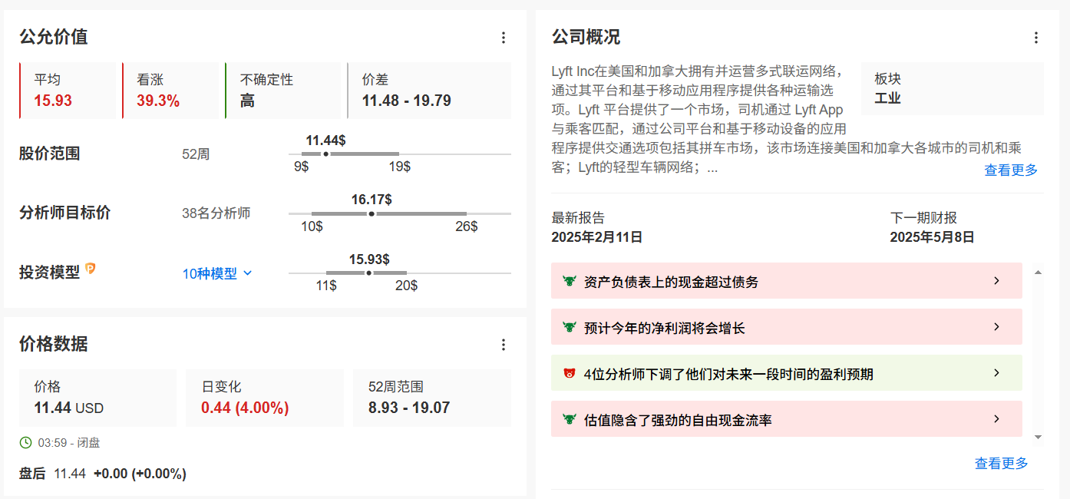Expand arrow on 4位分析师下调盈利预期 row
Screen dimensions: 1070x499
coord(997,373)
